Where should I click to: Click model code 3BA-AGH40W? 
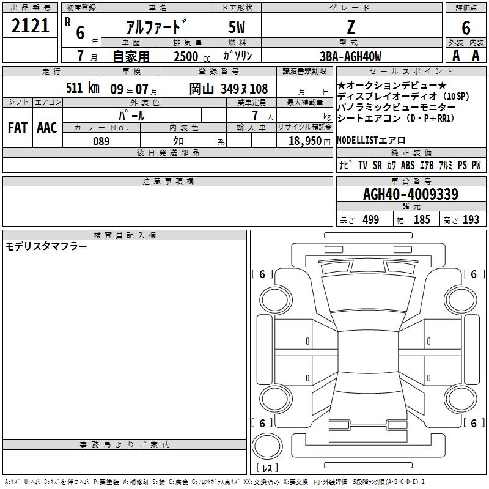point(350,56)
